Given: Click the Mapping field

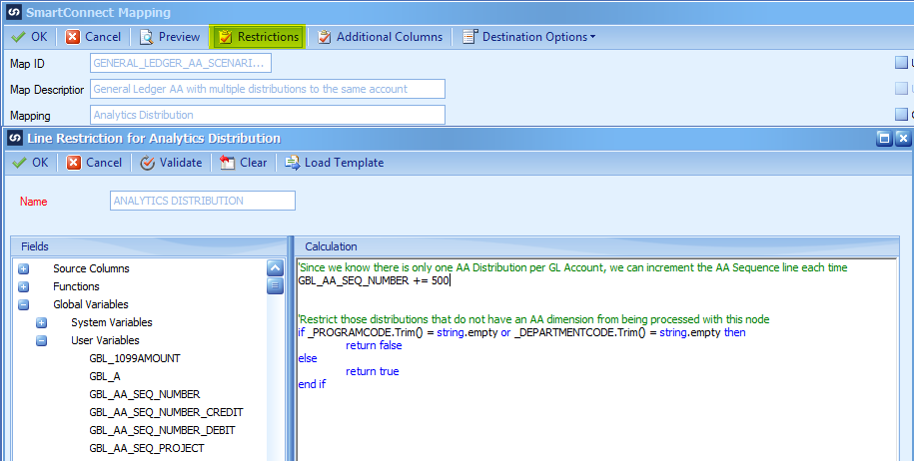Looking at the screenshot, I should tap(268, 115).
